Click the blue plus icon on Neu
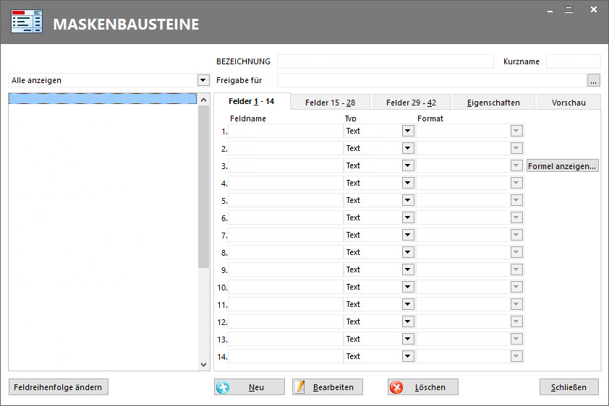This screenshot has height=406, width=609. (x=223, y=387)
